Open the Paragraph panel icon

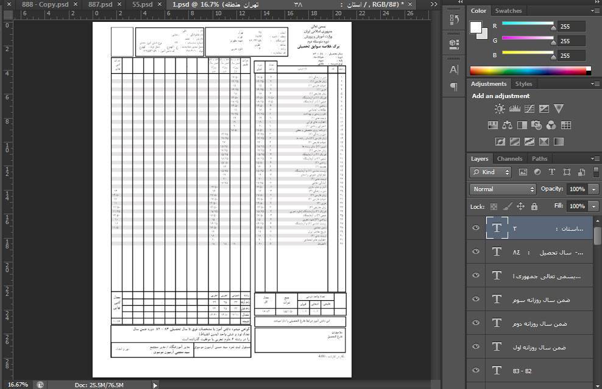[454, 86]
